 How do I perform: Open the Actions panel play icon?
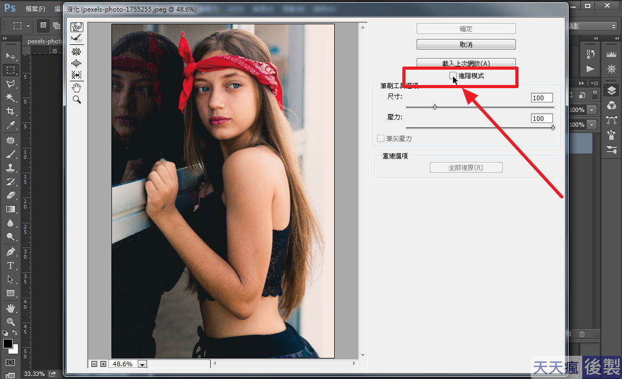tap(590, 69)
